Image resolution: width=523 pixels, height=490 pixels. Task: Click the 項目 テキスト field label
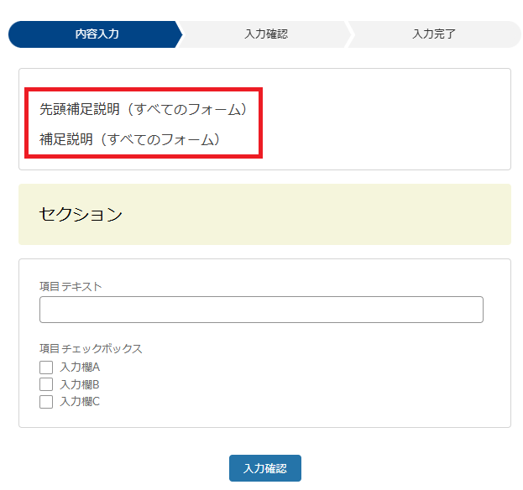click(71, 286)
